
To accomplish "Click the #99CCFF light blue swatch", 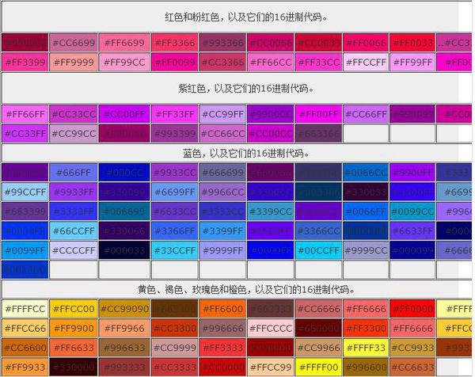I will 25,192.
